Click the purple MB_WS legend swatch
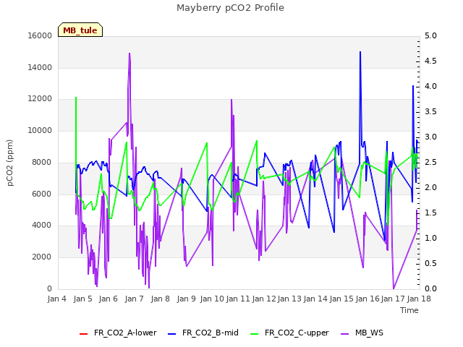The height and width of the screenshot is (347, 463). click(x=345, y=334)
